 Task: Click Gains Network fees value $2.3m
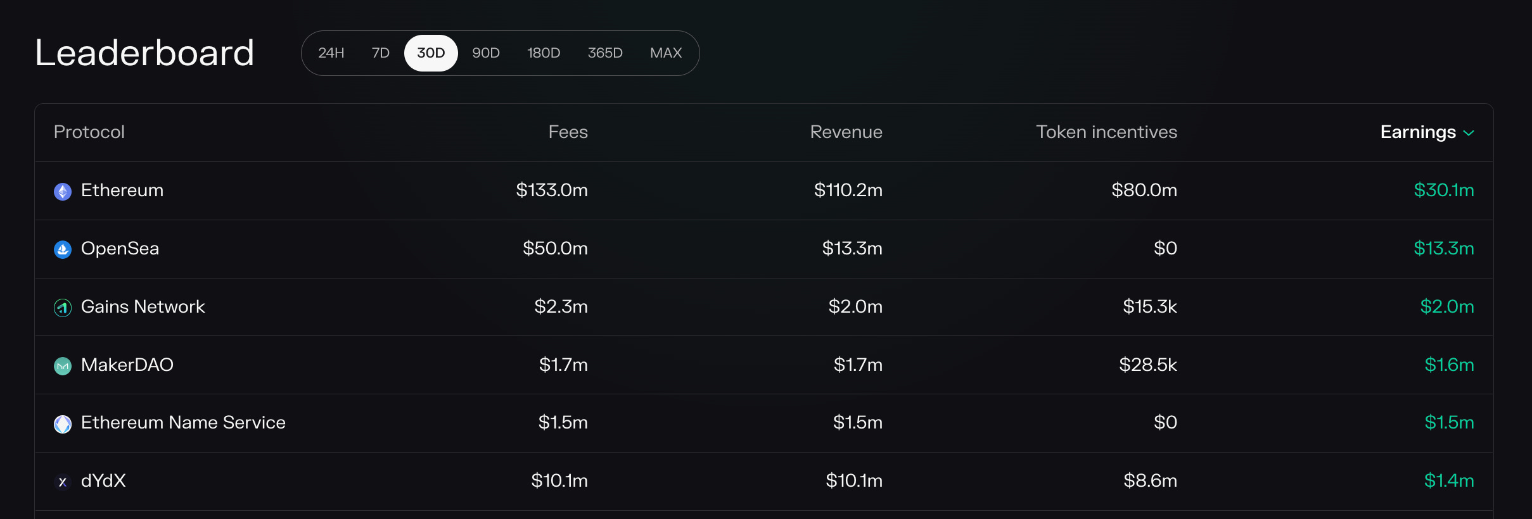[561, 306]
